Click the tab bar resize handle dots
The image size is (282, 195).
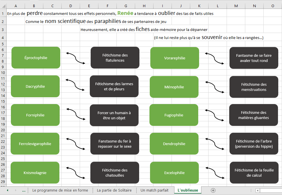click(x=251, y=190)
